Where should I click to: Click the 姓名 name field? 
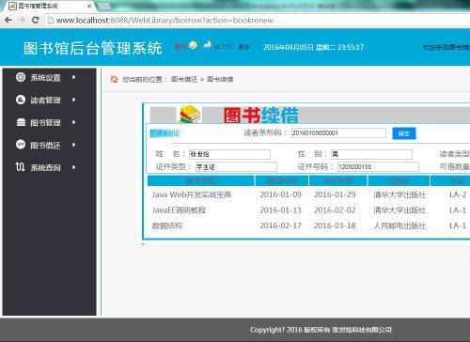[x=229, y=154]
